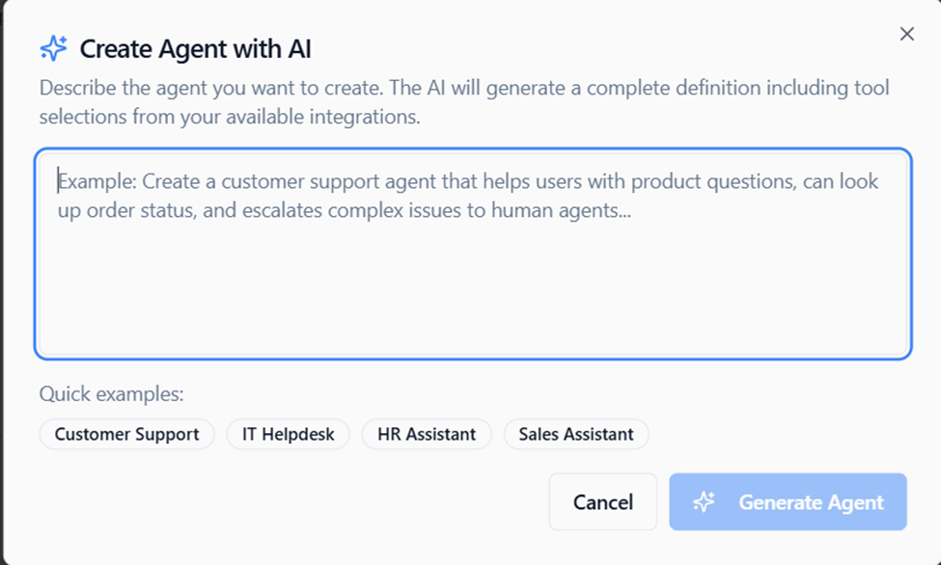Select the Customer Support quick example

(x=126, y=434)
